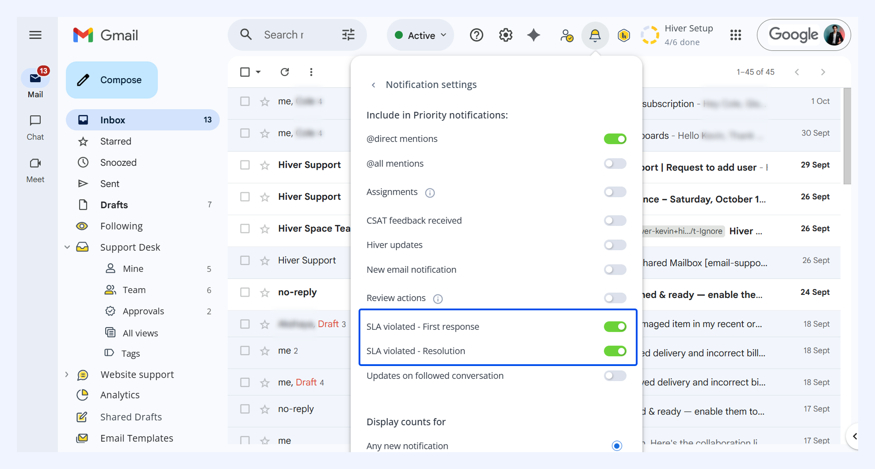Image resolution: width=875 pixels, height=469 pixels.
Task: Open the Starred folder
Action: pyautogui.click(x=143, y=141)
